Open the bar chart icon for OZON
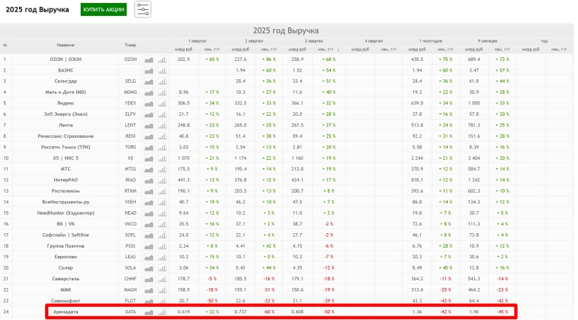Viewport: 578px width, 320px height. (x=162, y=59)
